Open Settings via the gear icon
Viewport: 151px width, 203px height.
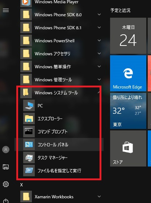click(6, 184)
